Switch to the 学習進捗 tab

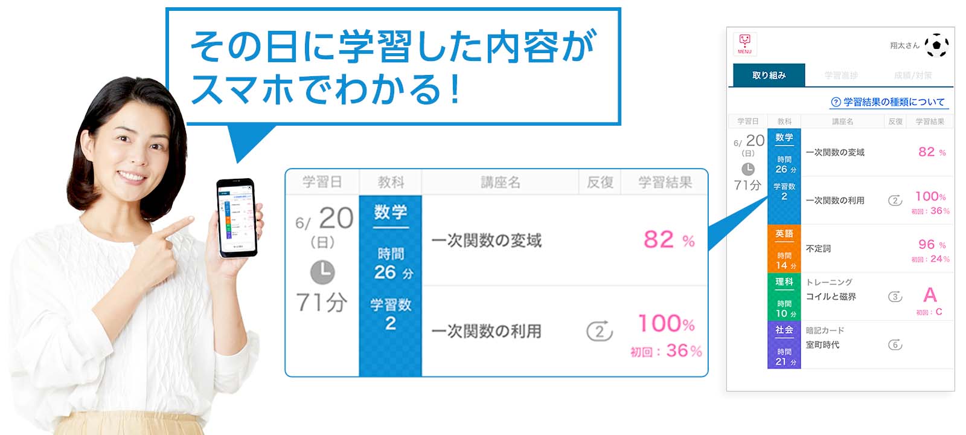841,76
